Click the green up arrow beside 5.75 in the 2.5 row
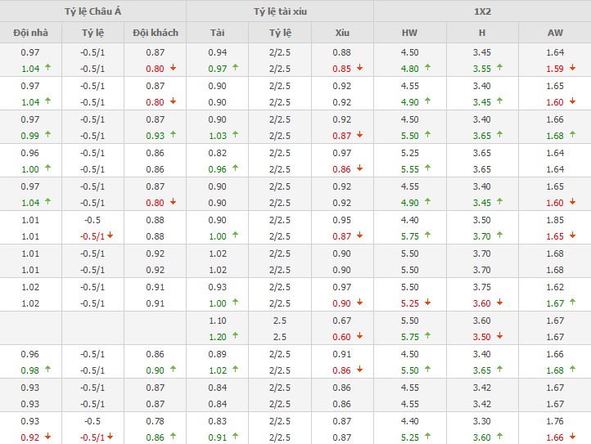The height and width of the screenshot is (444, 591). click(x=427, y=336)
